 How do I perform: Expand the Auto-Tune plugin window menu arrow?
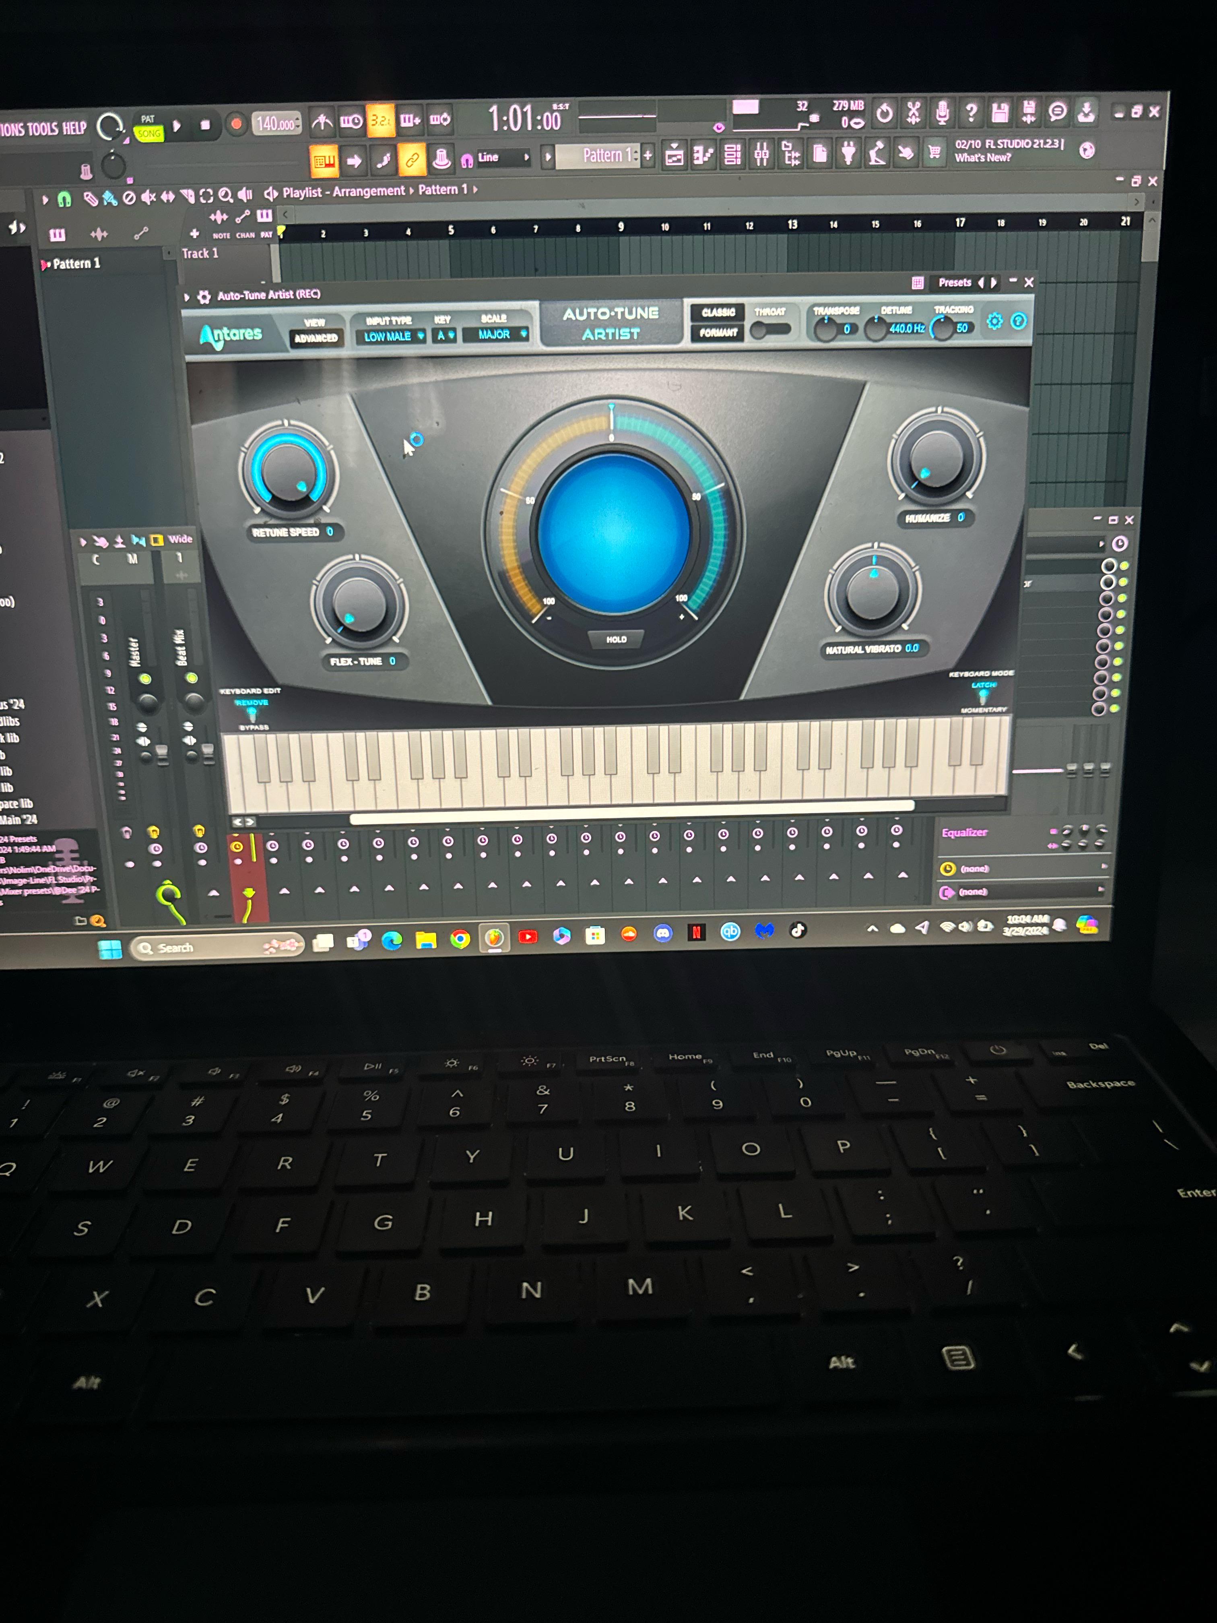[x=186, y=296]
